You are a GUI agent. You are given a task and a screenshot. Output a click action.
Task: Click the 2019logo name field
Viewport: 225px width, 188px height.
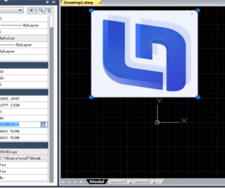point(24,152)
